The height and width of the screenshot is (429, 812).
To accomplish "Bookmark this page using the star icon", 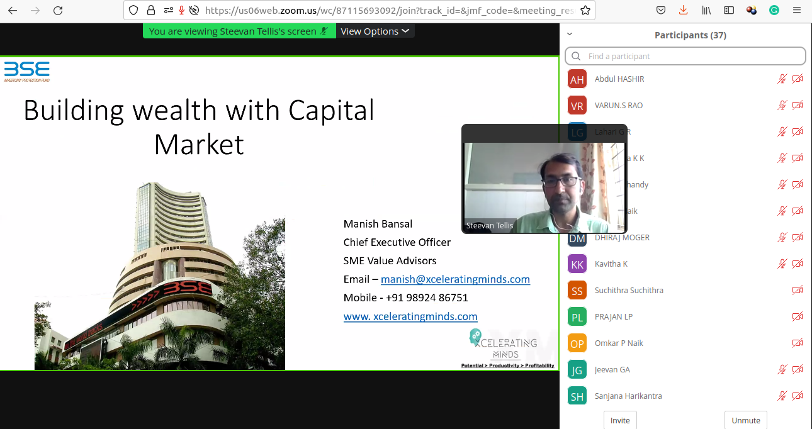I will (x=585, y=11).
